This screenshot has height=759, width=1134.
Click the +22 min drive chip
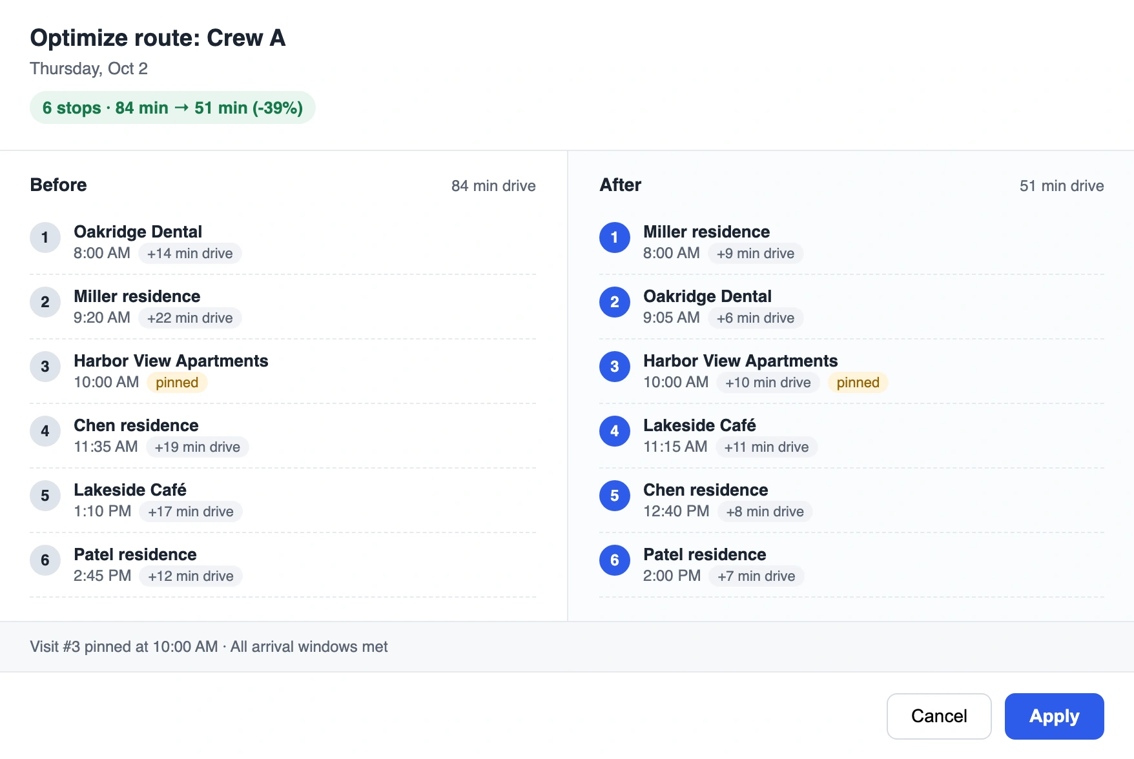(190, 318)
